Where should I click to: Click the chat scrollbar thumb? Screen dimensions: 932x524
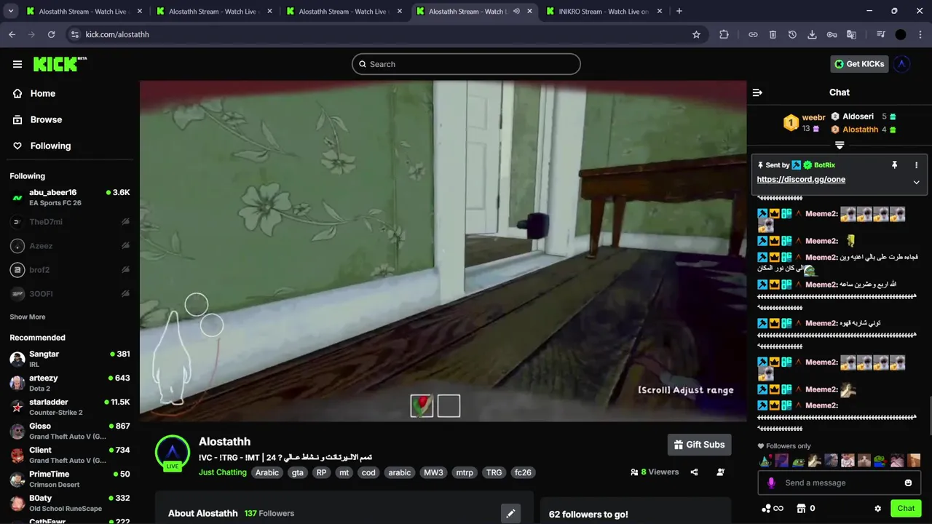click(x=929, y=417)
